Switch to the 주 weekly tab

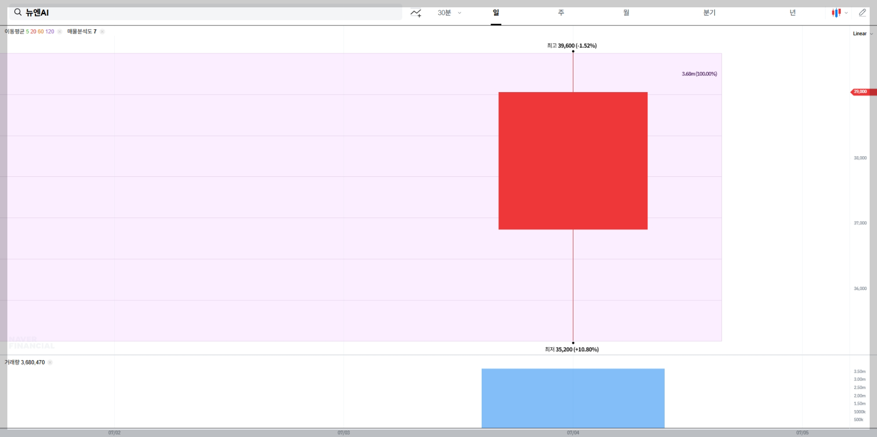[x=561, y=13]
